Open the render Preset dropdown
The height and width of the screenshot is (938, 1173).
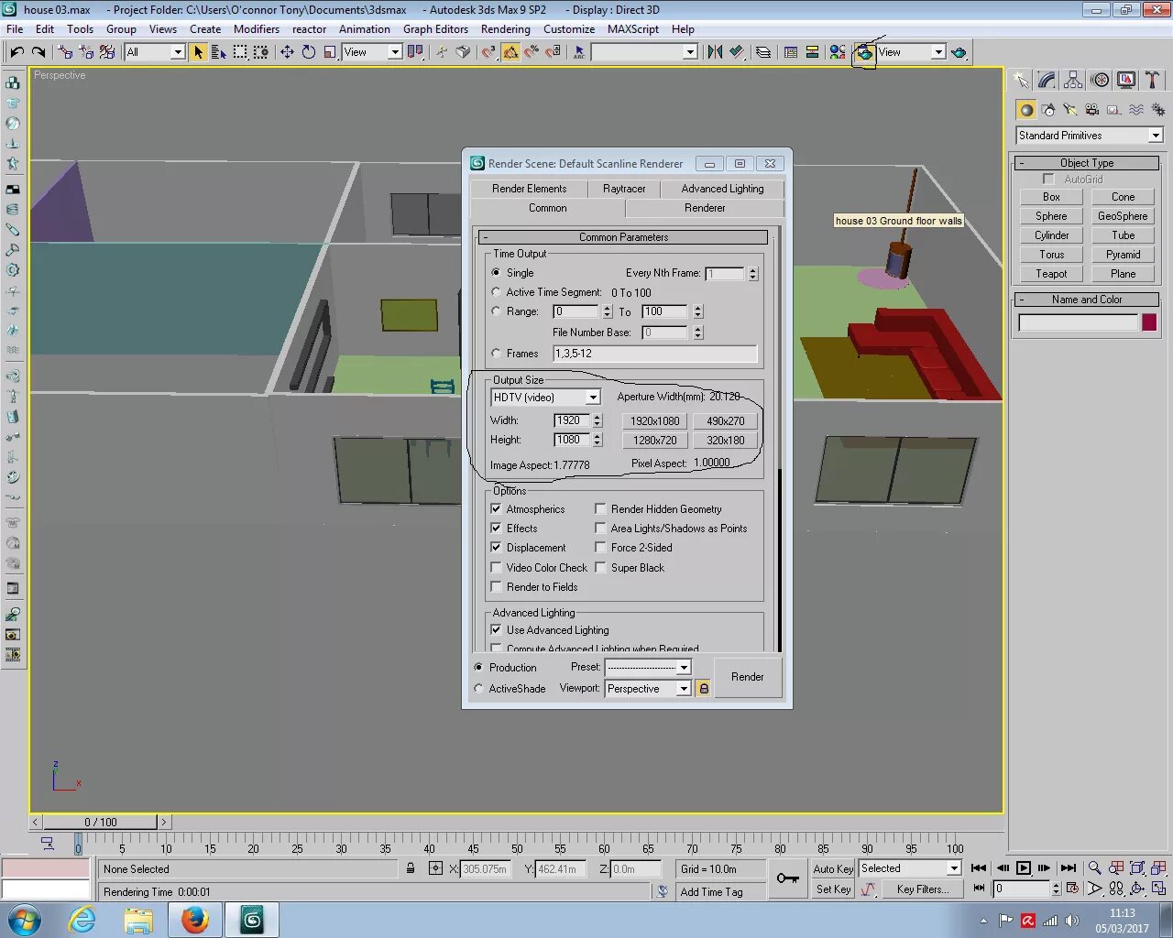[x=648, y=667]
